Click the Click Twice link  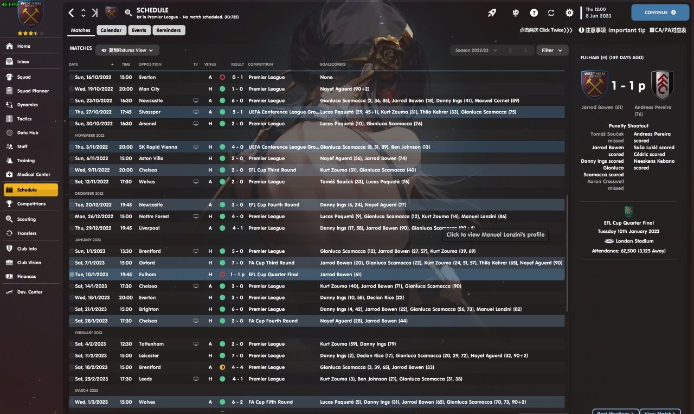click(x=546, y=30)
